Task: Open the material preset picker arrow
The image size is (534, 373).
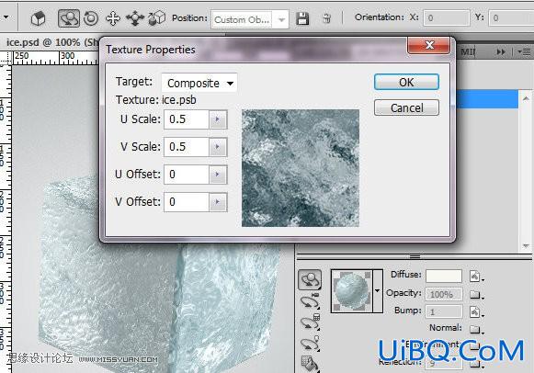Action: point(378,291)
